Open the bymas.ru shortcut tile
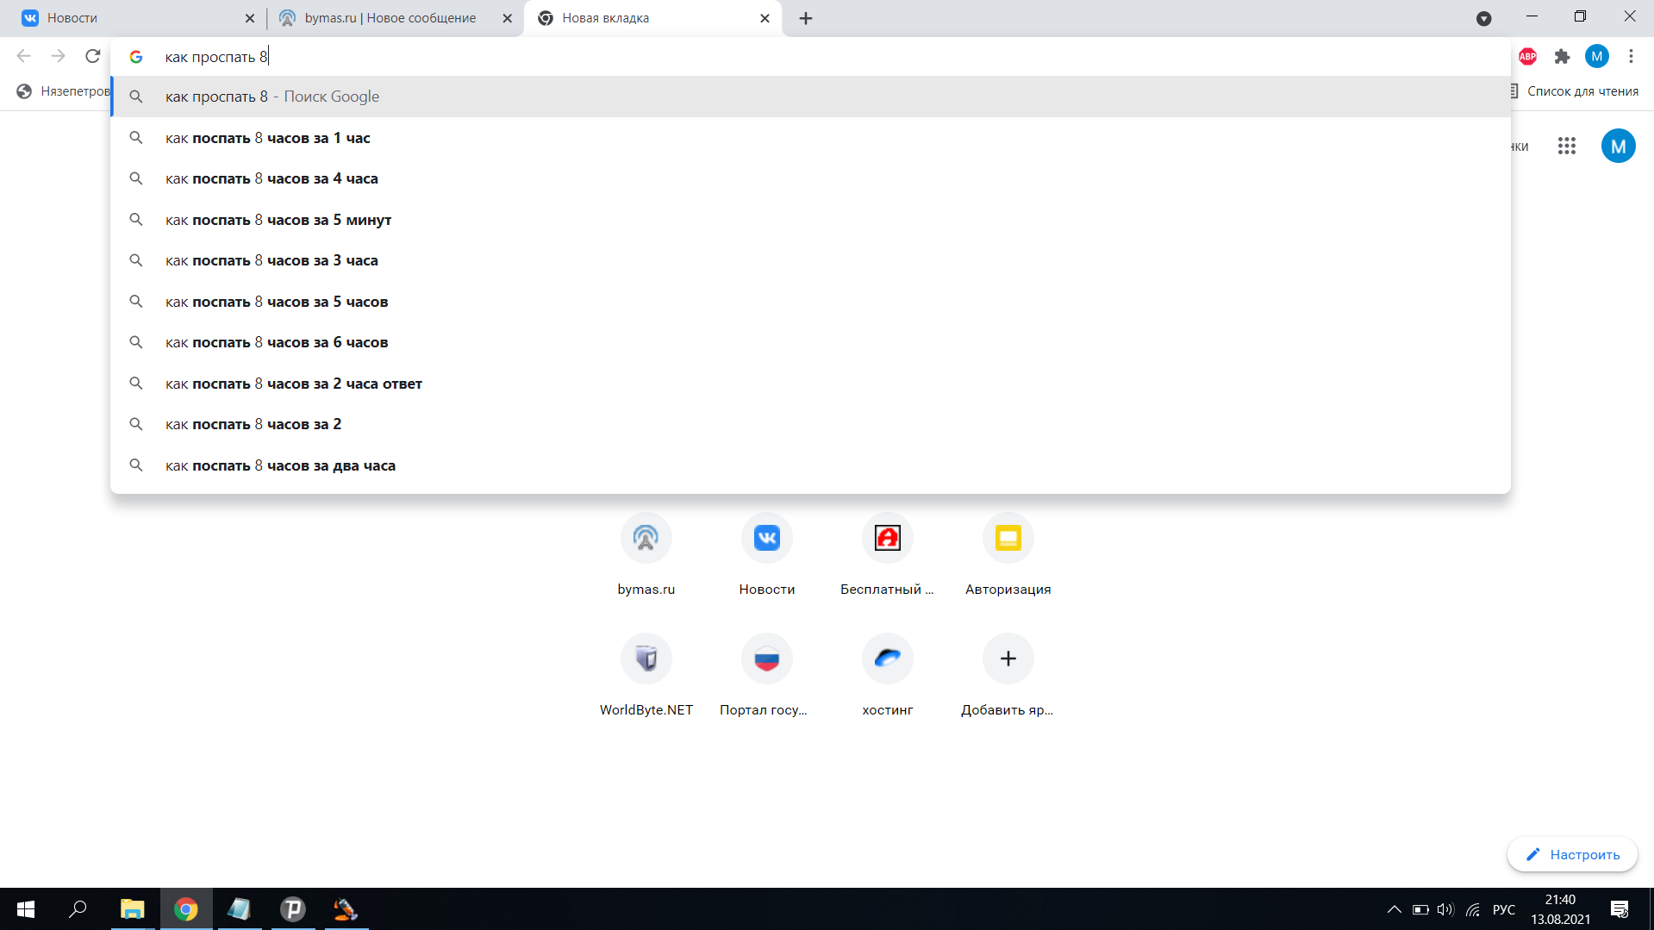 click(646, 539)
